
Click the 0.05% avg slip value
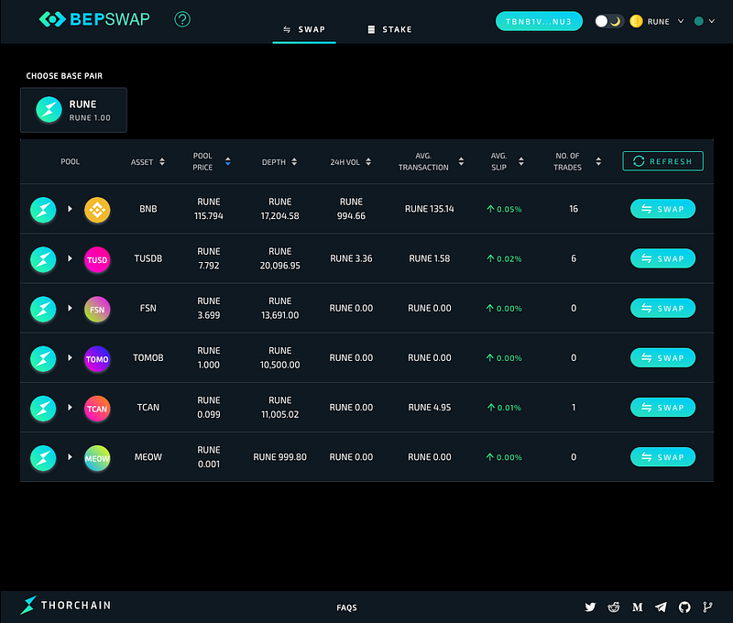click(505, 209)
